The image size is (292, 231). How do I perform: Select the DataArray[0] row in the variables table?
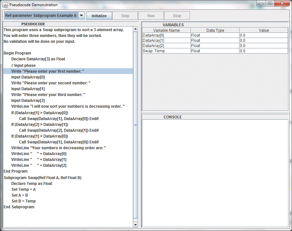tap(166, 35)
